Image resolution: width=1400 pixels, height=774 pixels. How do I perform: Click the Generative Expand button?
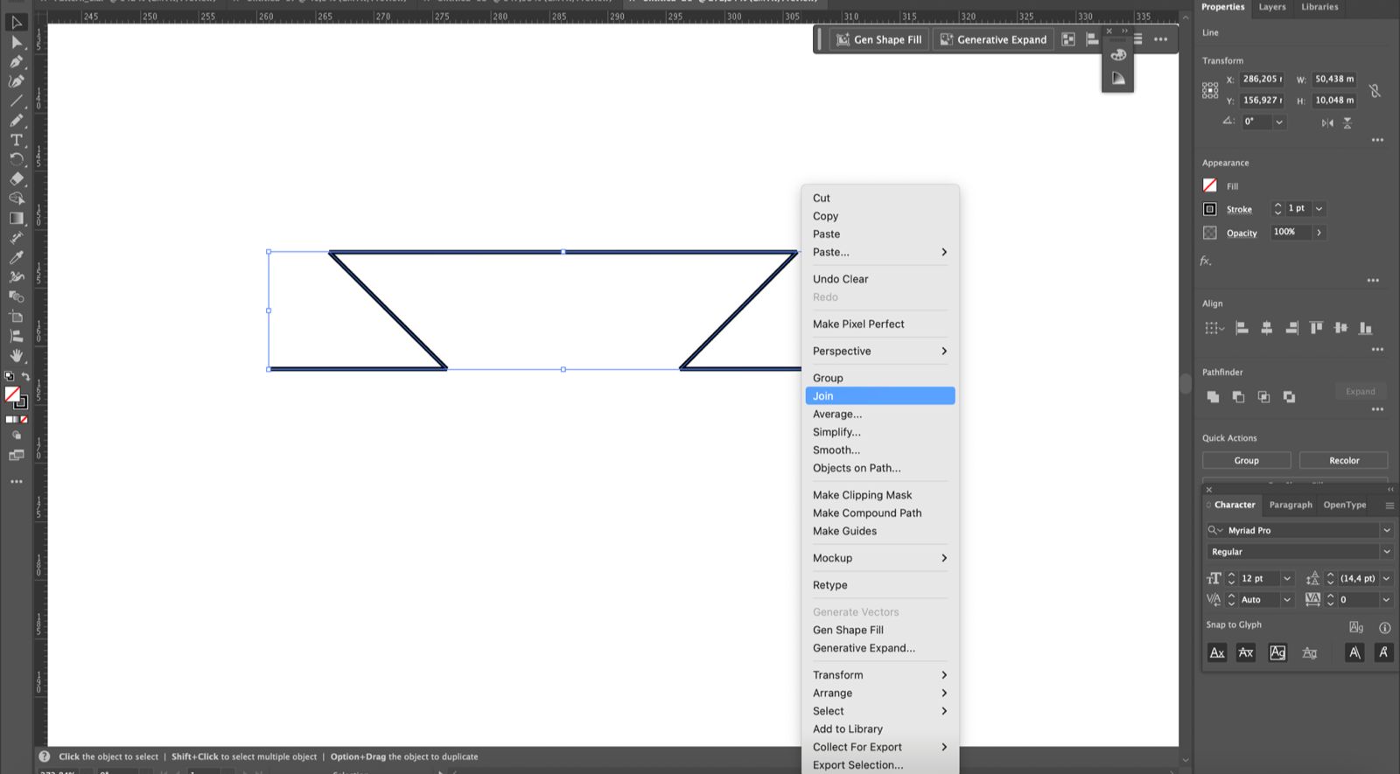pos(993,39)
